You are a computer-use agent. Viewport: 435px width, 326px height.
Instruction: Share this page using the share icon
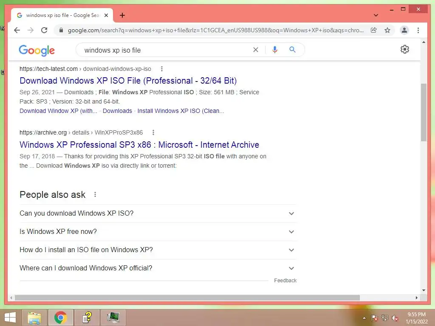[374, 30]
